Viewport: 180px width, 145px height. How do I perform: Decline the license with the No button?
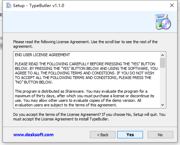click(160, 135)
